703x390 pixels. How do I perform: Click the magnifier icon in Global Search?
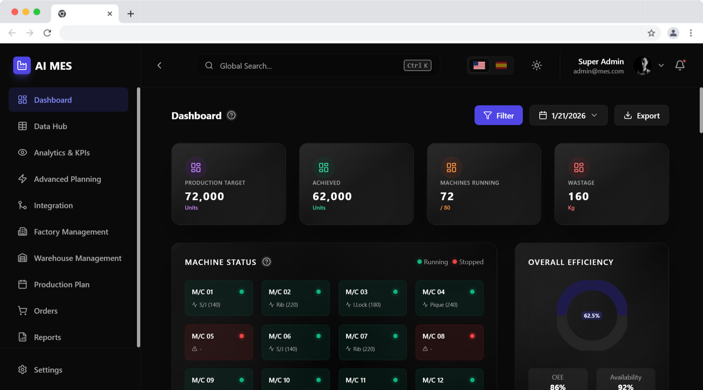pos(209,66)
